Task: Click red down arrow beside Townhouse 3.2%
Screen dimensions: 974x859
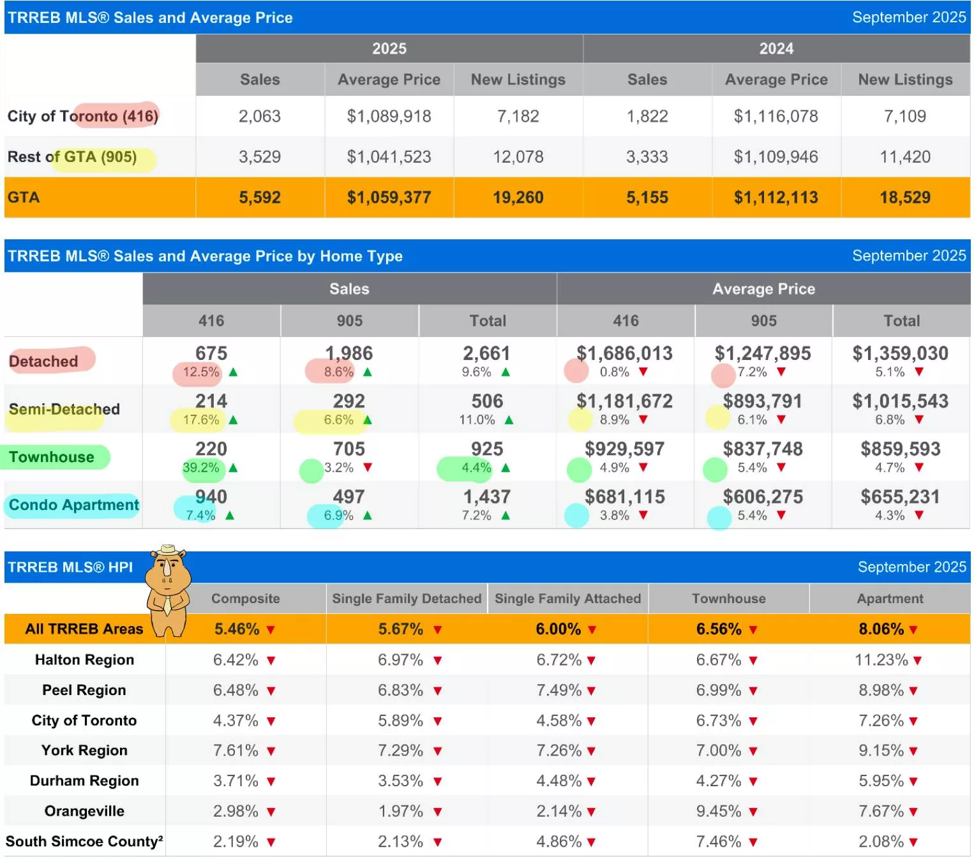Action: click(368, 468)
